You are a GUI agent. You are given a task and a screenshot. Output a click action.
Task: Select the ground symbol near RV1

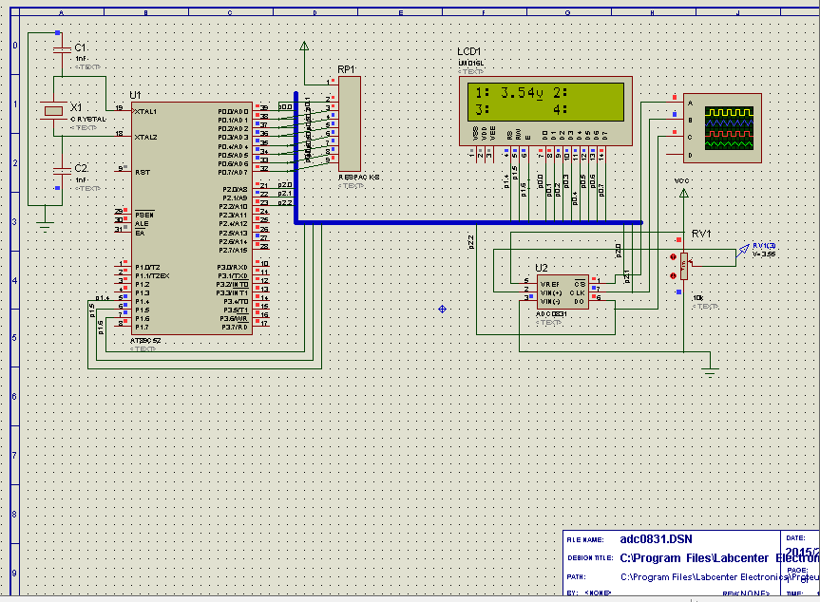click(x=710, y=372)
